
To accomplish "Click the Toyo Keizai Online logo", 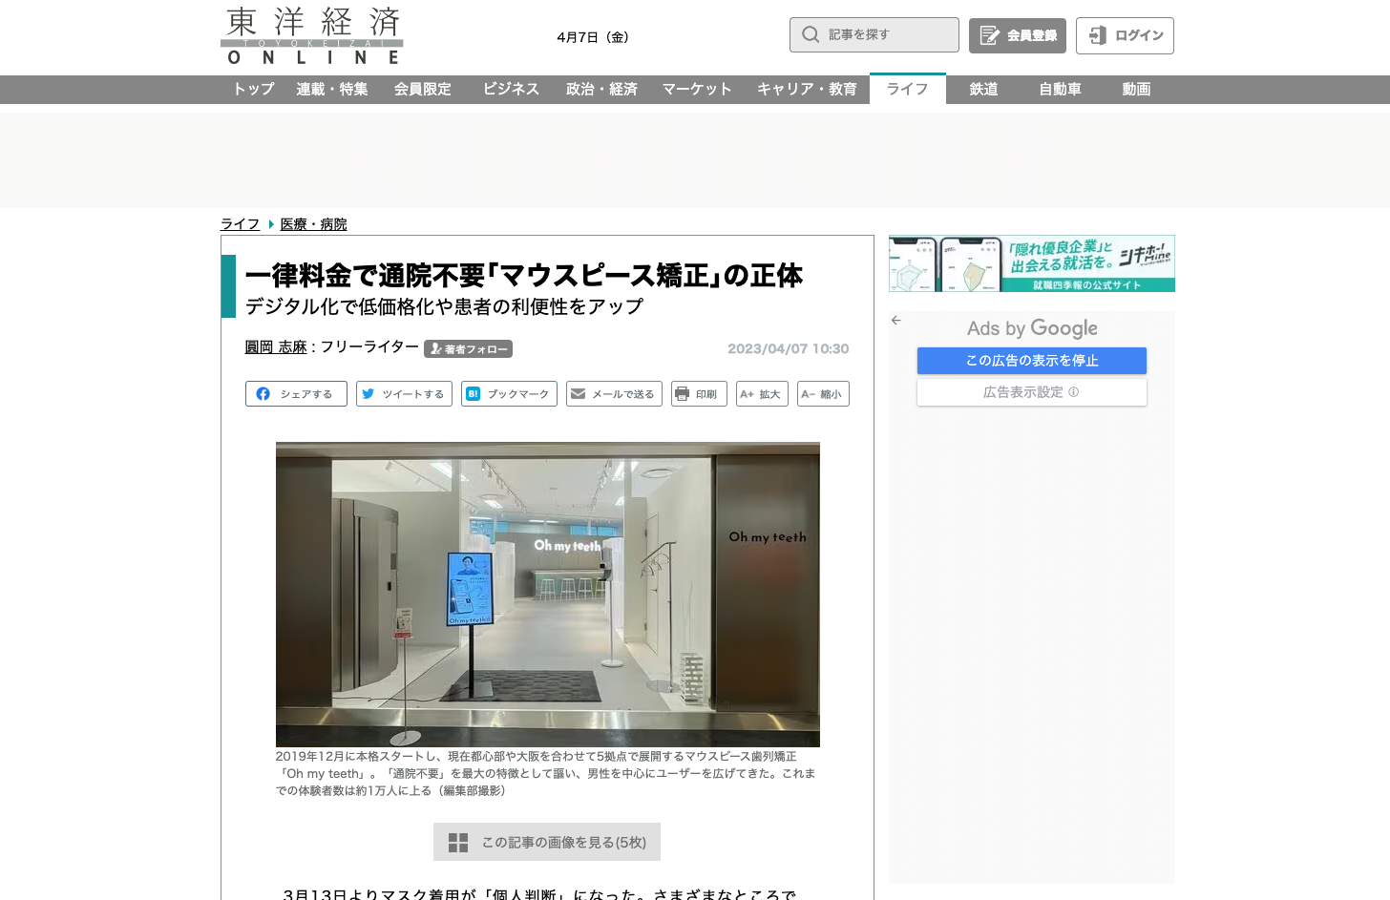I will tap(312, 36).
